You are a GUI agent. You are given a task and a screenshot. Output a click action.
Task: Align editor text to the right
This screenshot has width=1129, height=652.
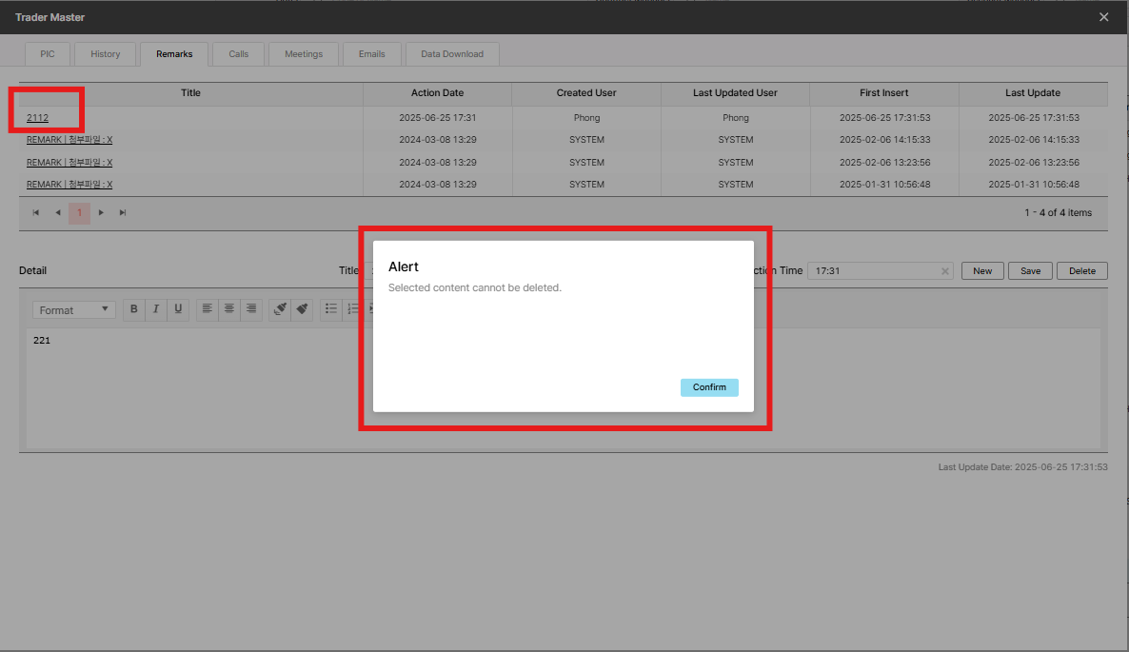click(x=251, y=309)
